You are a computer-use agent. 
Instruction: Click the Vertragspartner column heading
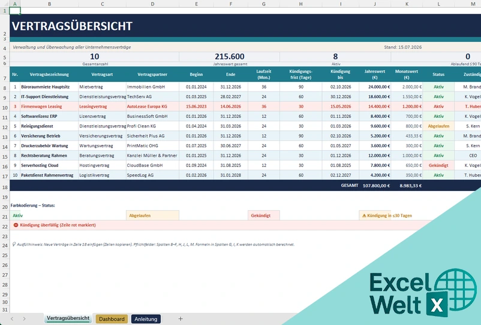click(x=152, y=74)
